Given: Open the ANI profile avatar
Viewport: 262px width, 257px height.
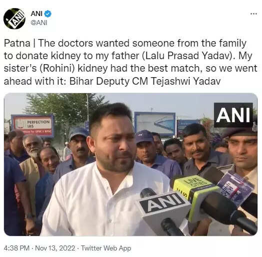Looking at the screenshot, I should point(14,19).
